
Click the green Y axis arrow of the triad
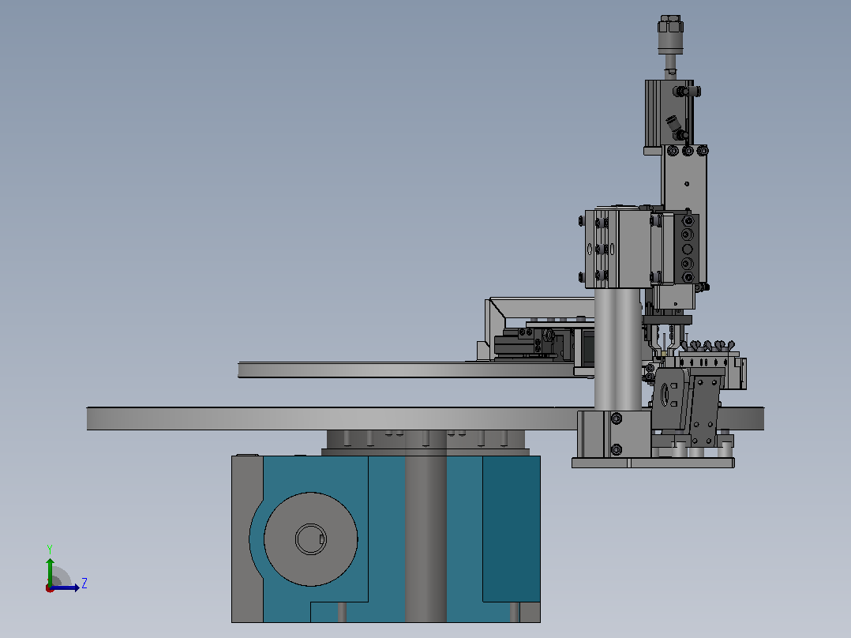[x=50, y=571]
